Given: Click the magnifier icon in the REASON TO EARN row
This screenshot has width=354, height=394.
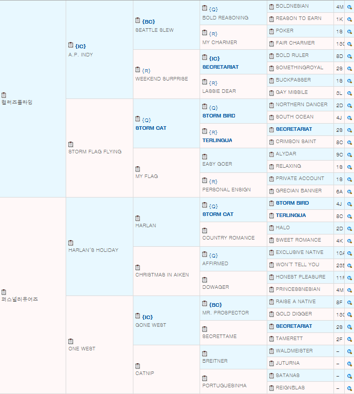Looking at the screenshot, I should click(349, 19).
